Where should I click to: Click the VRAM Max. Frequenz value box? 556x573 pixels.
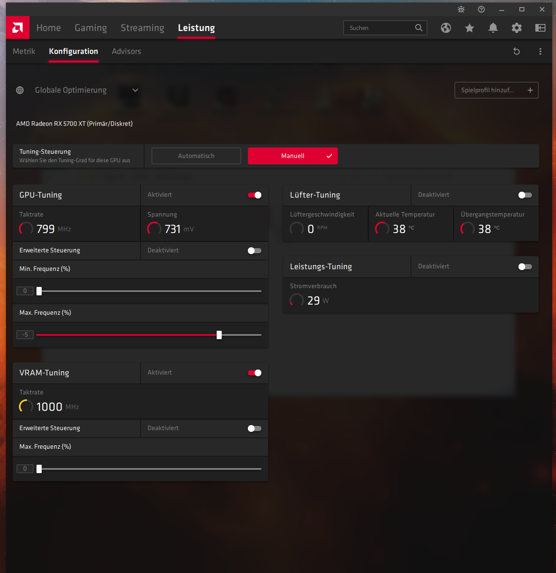coord(25,469)
